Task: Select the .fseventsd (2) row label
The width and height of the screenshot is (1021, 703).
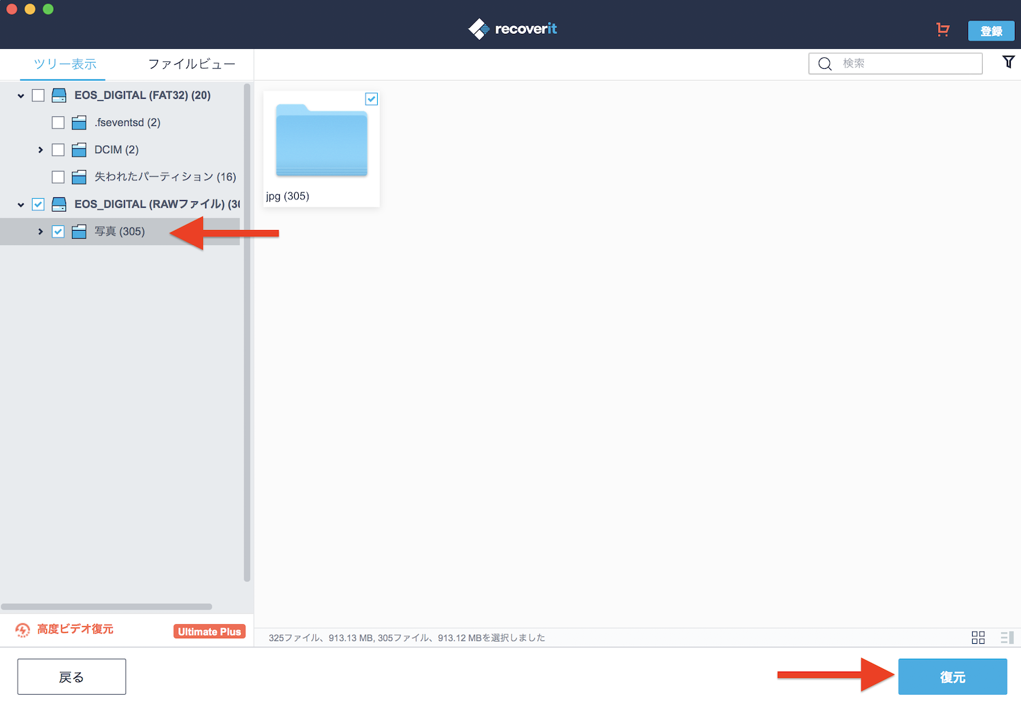Action: click(x=128, y=122)
